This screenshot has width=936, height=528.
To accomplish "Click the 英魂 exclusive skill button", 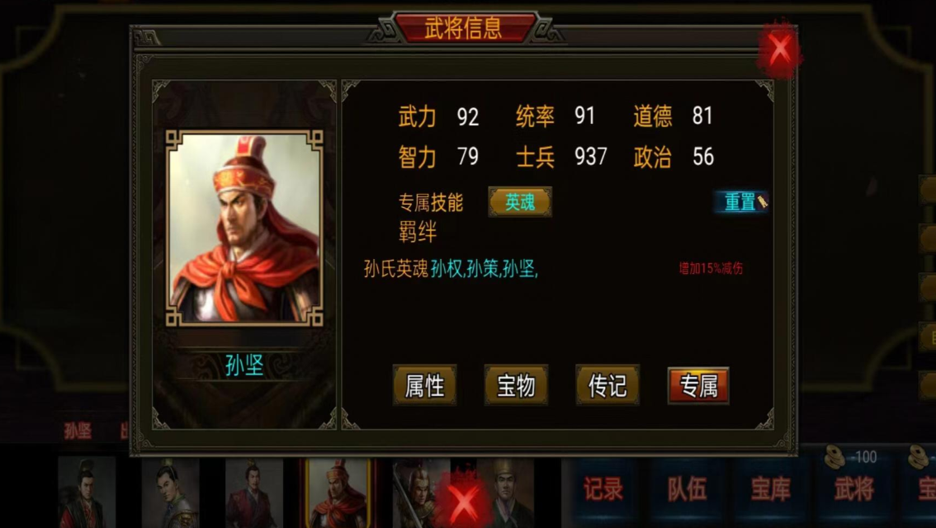I will pos(520,201).
